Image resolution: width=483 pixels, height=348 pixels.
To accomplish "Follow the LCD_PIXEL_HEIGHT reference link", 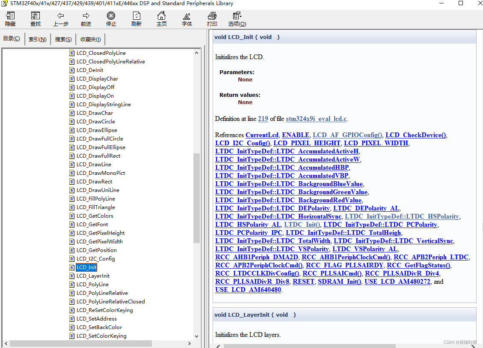I will (307, 143).
